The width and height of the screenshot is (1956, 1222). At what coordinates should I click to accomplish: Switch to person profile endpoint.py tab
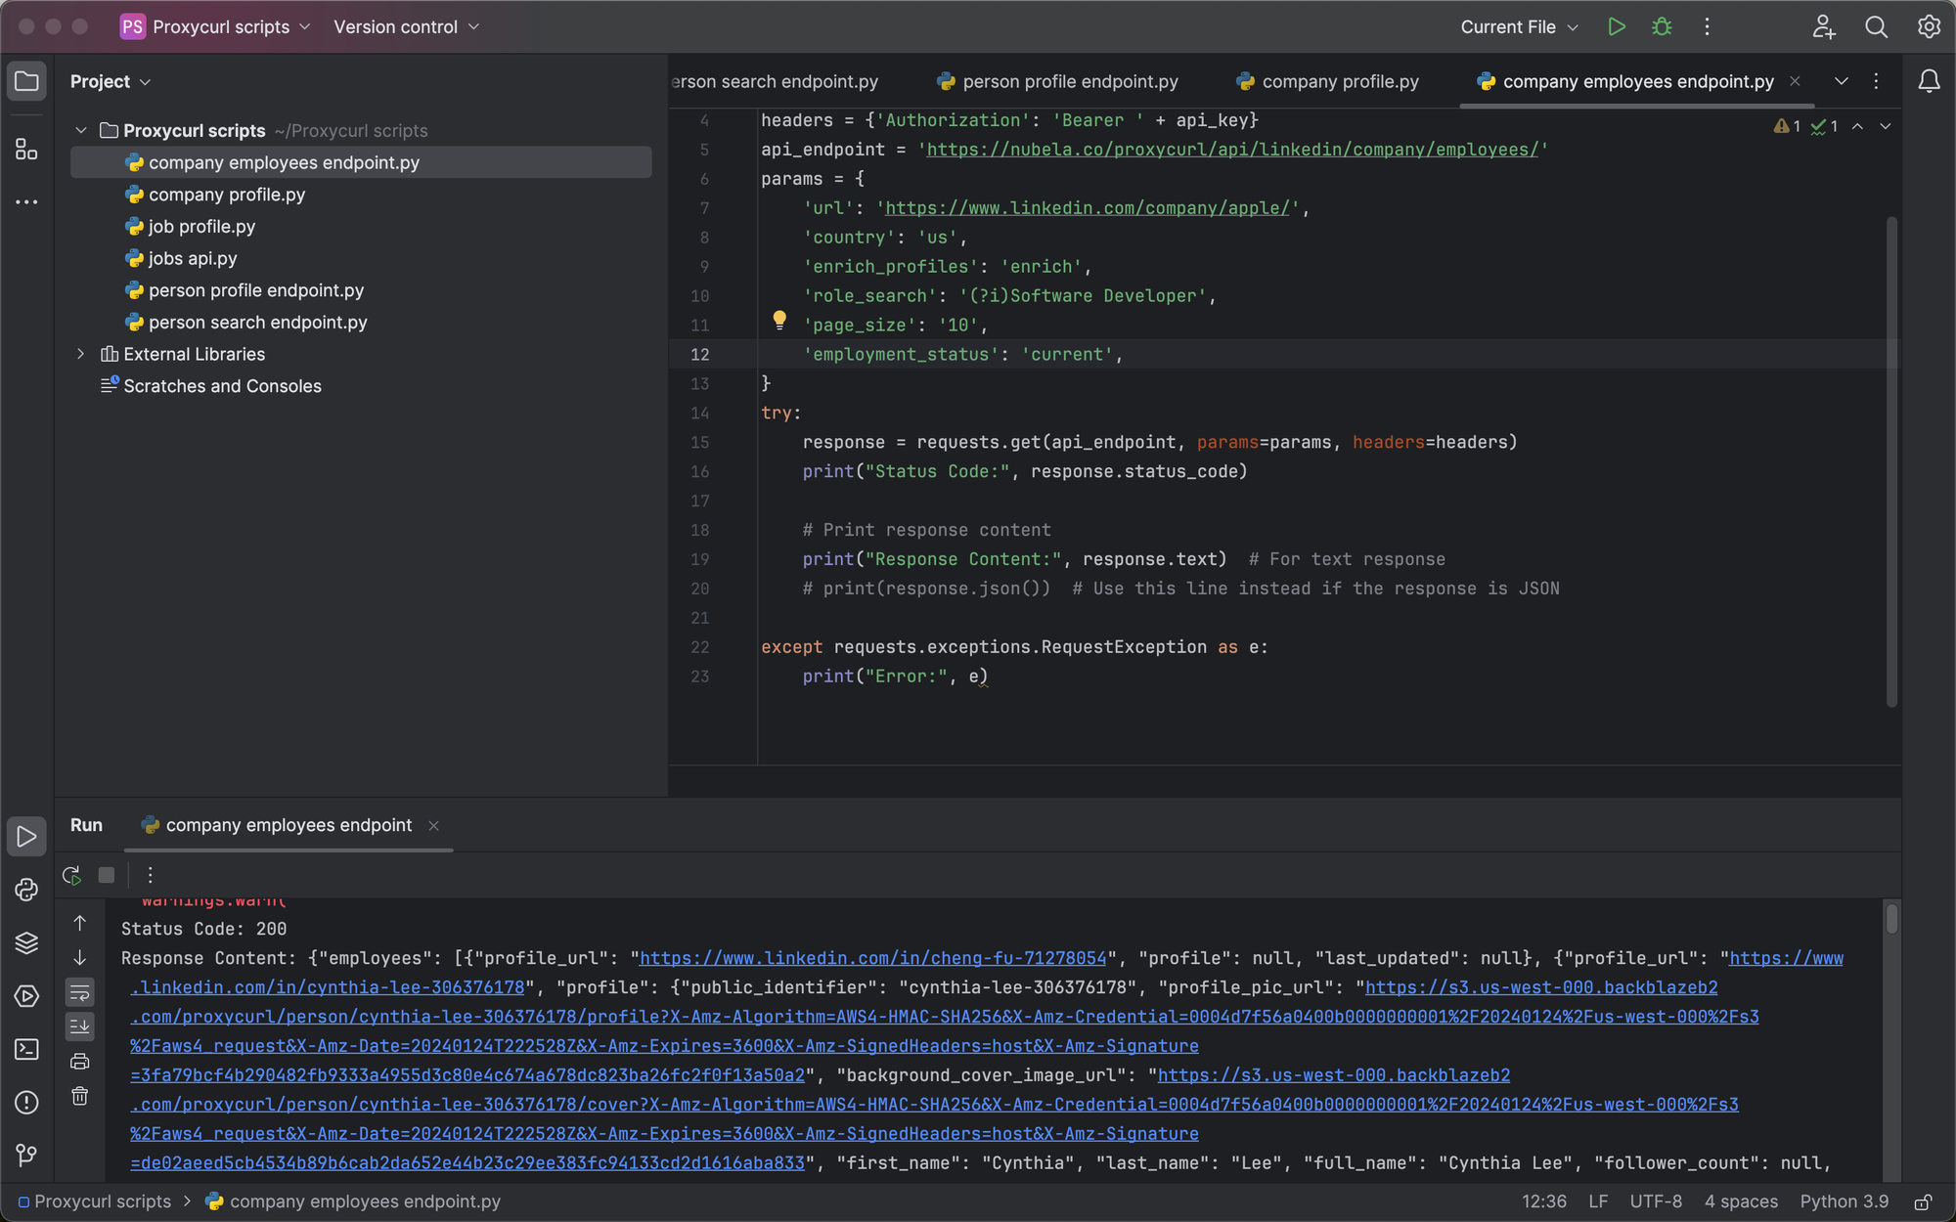tap(1057, 81)
